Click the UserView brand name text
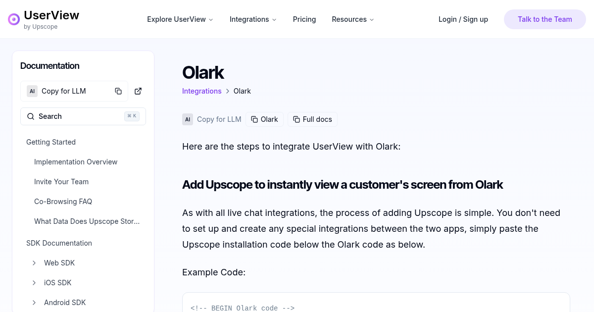 [51, 15]
